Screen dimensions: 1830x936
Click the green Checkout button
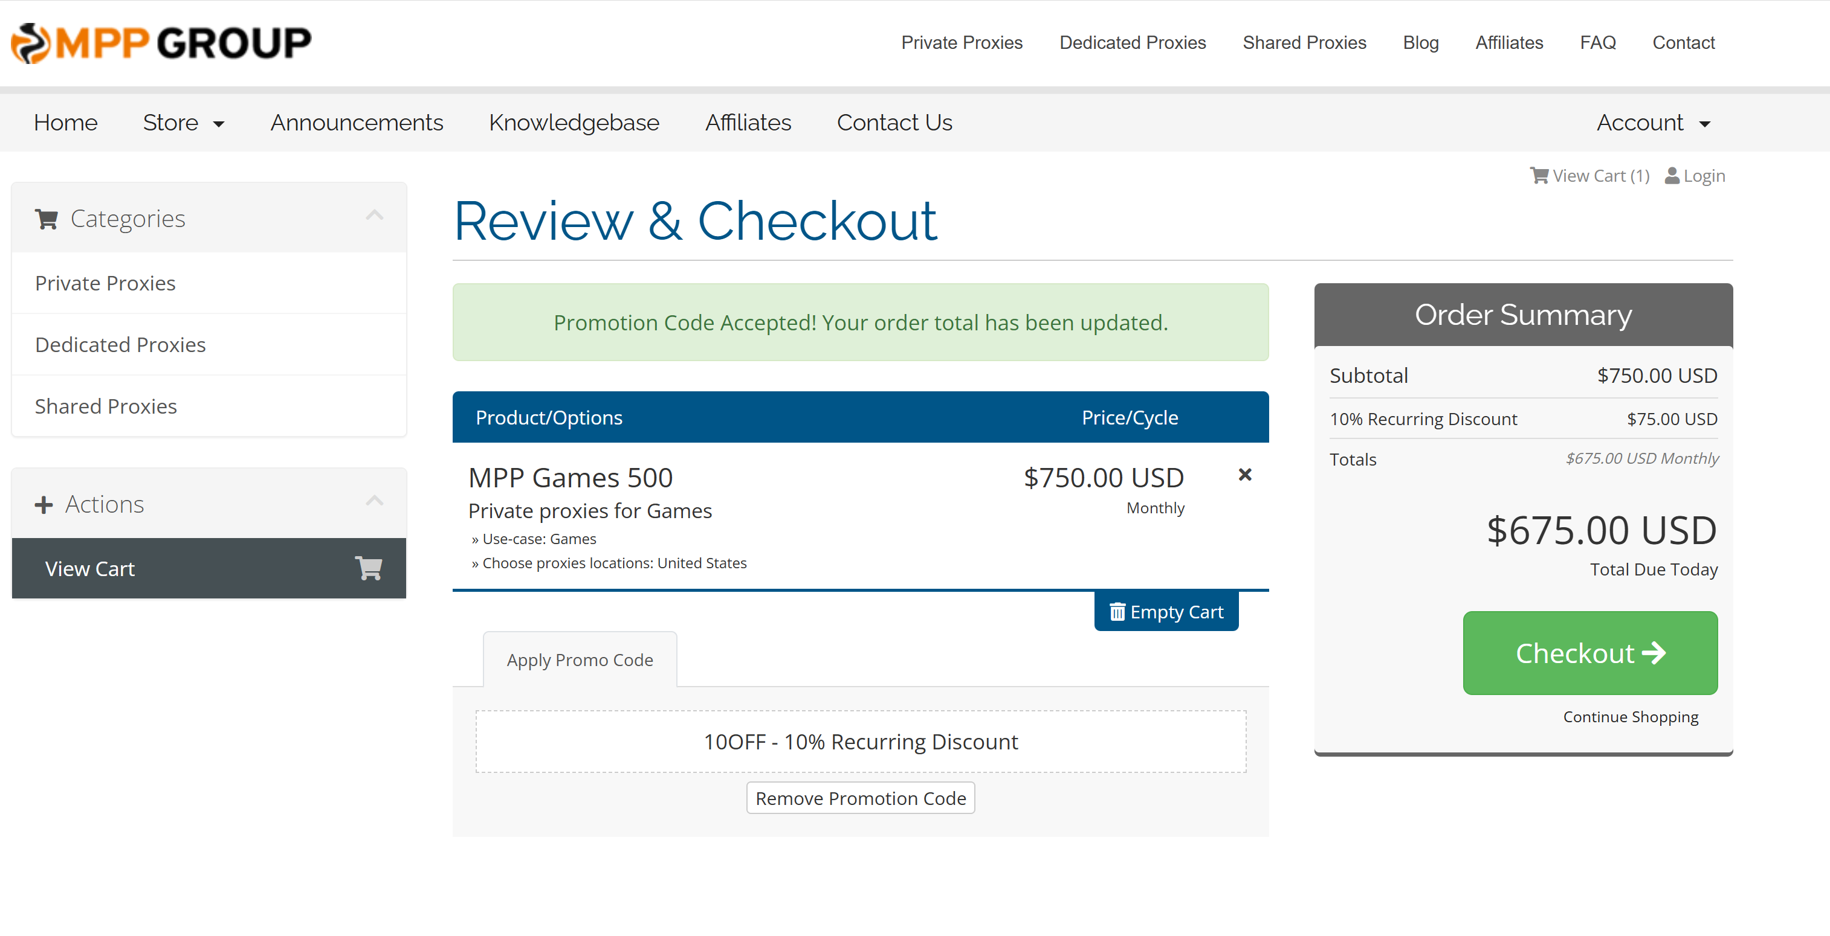pyautogui.click(x=1590, y=652)
